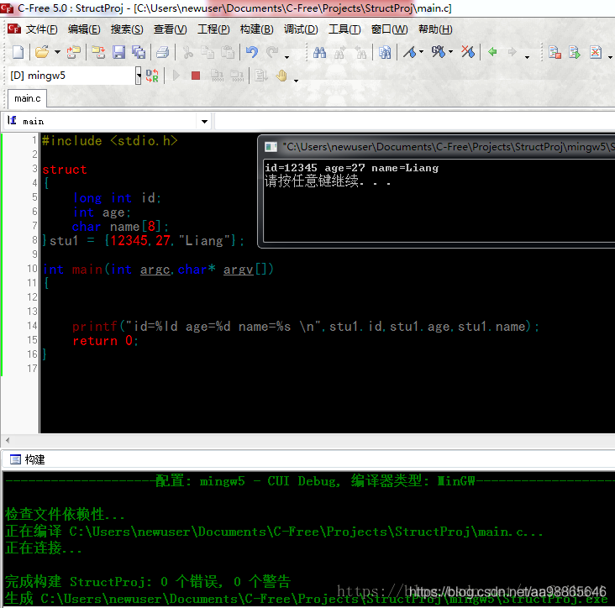Viewport: 615px width, 608px height.
Task: Open the 工具(T) menu
Action: click(x=344, y=29)
